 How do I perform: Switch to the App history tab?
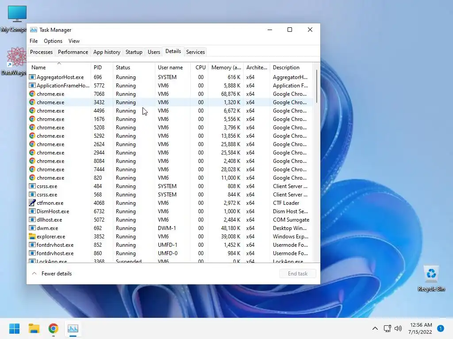click(x=107, y=52)
